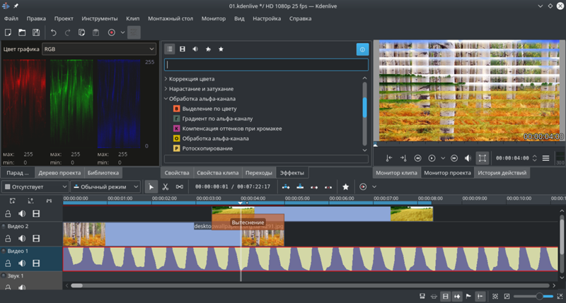The image size is (566, 303).
Task: Toggle lock on Видео 1 track
Action: click(x=9, y=263)
